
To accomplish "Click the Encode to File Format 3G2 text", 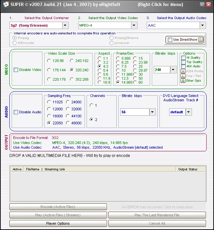I will [36, 138].
